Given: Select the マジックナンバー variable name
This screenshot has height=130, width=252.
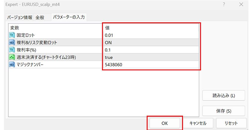Looking at the screenshot, I should pyautogui.click(x=30, y=64).
